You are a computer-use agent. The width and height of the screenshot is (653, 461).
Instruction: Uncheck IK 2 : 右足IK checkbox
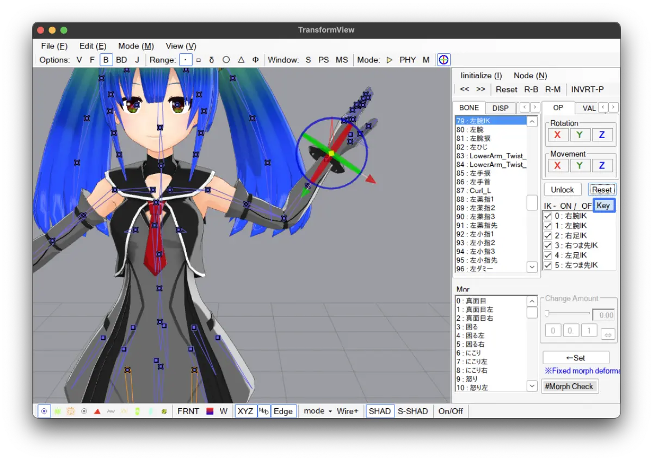549,235
